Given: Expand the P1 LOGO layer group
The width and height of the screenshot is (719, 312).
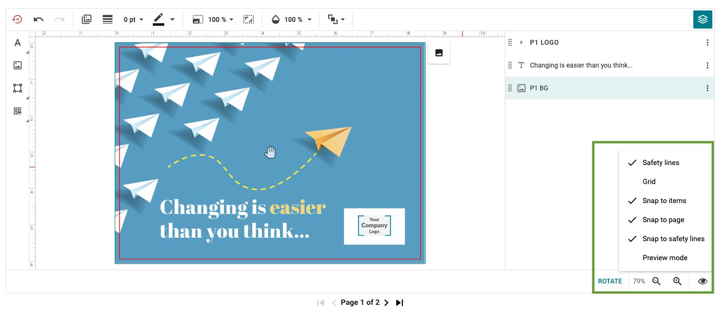Looking at the screenshot, I should coord(521,42).
